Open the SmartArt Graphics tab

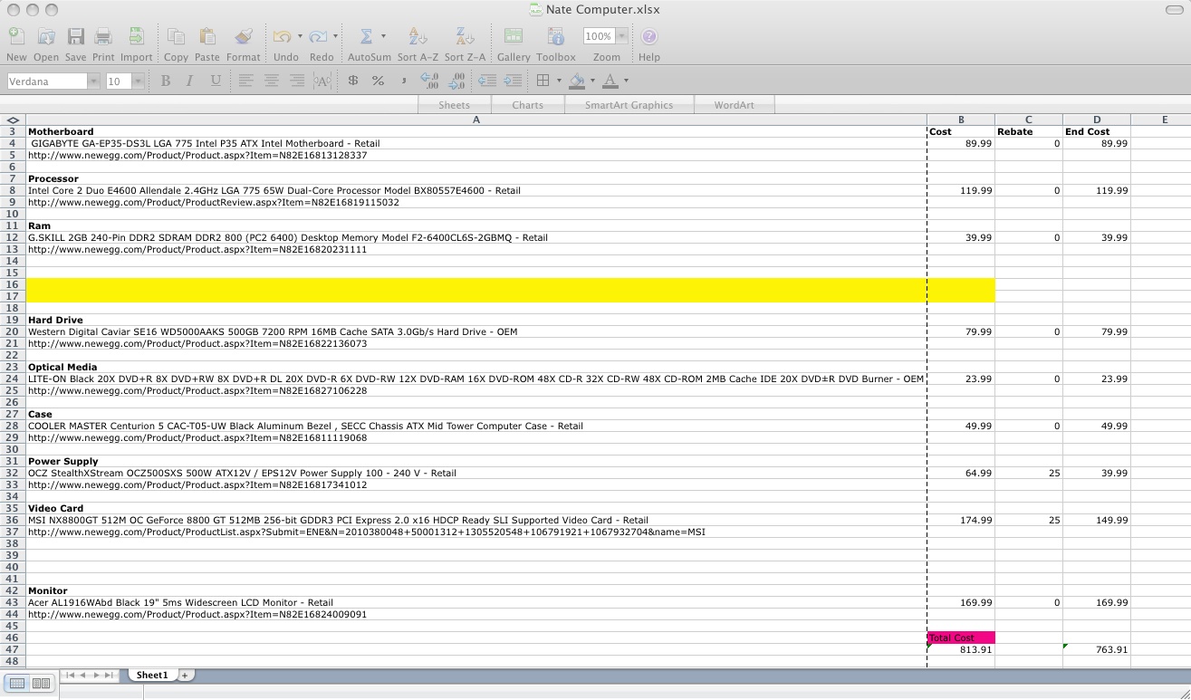(629, 105)
